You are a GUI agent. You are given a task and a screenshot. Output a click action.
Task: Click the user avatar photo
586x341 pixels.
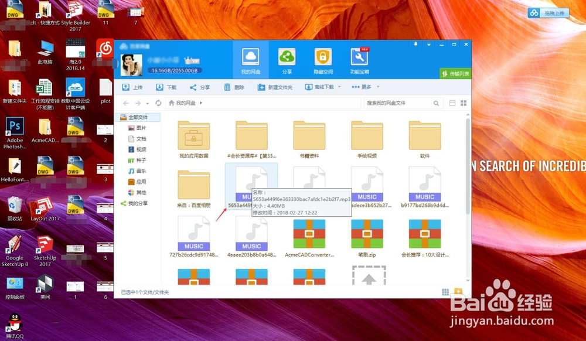click(131, 66)
